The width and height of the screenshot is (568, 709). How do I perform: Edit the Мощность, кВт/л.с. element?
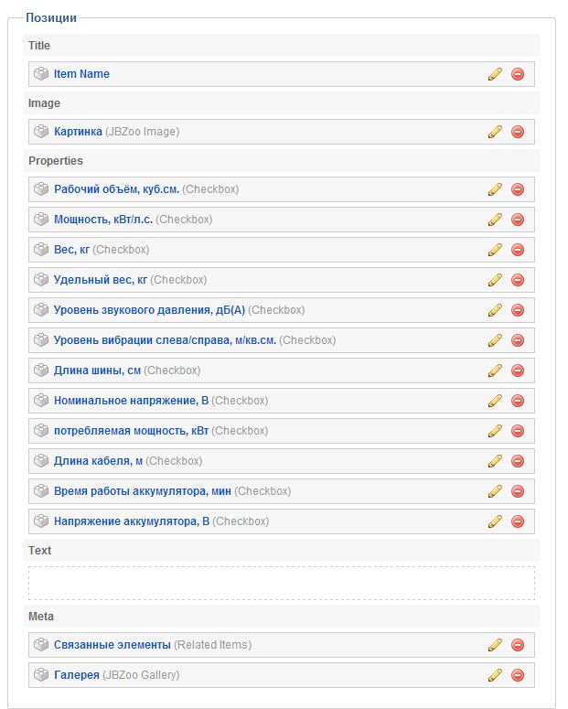(495, 220)
